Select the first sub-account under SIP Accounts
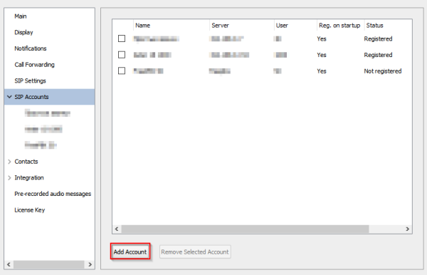 coord(48,113)
